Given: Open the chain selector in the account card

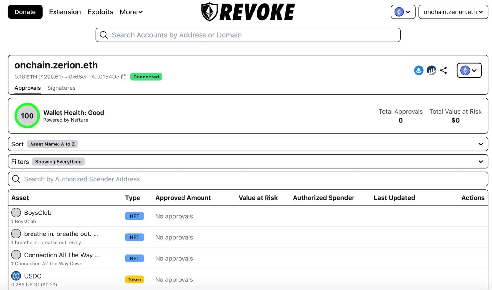Looking at the screenshot, I should click(469, 70).
